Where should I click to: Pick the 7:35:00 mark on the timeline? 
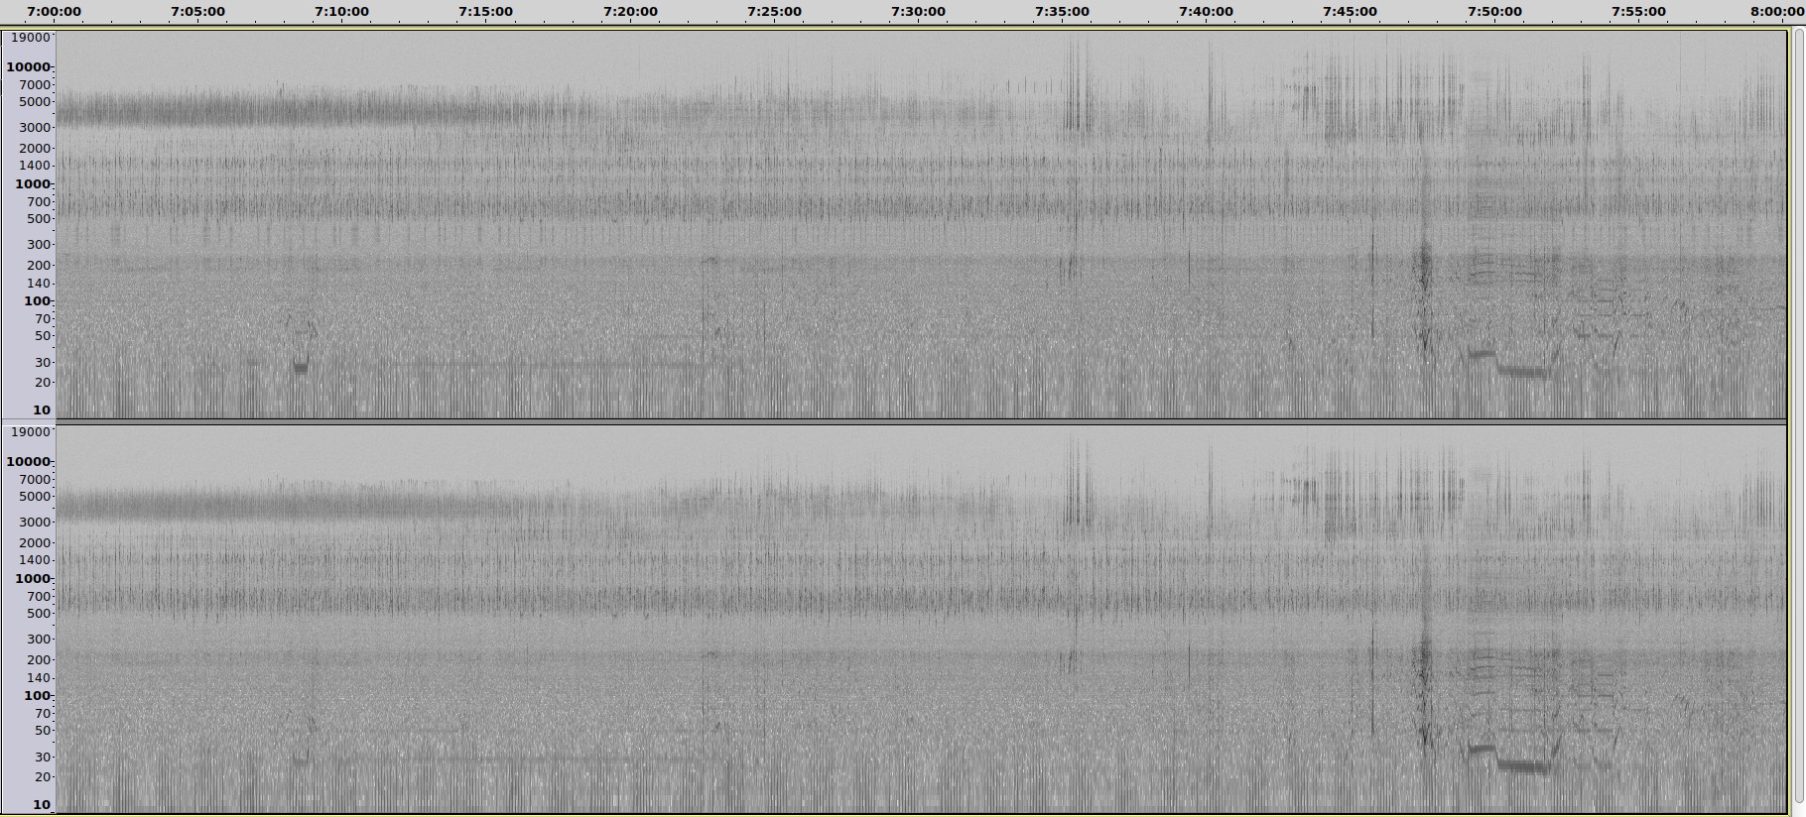pyautogui.click(x=1062, y=12)
